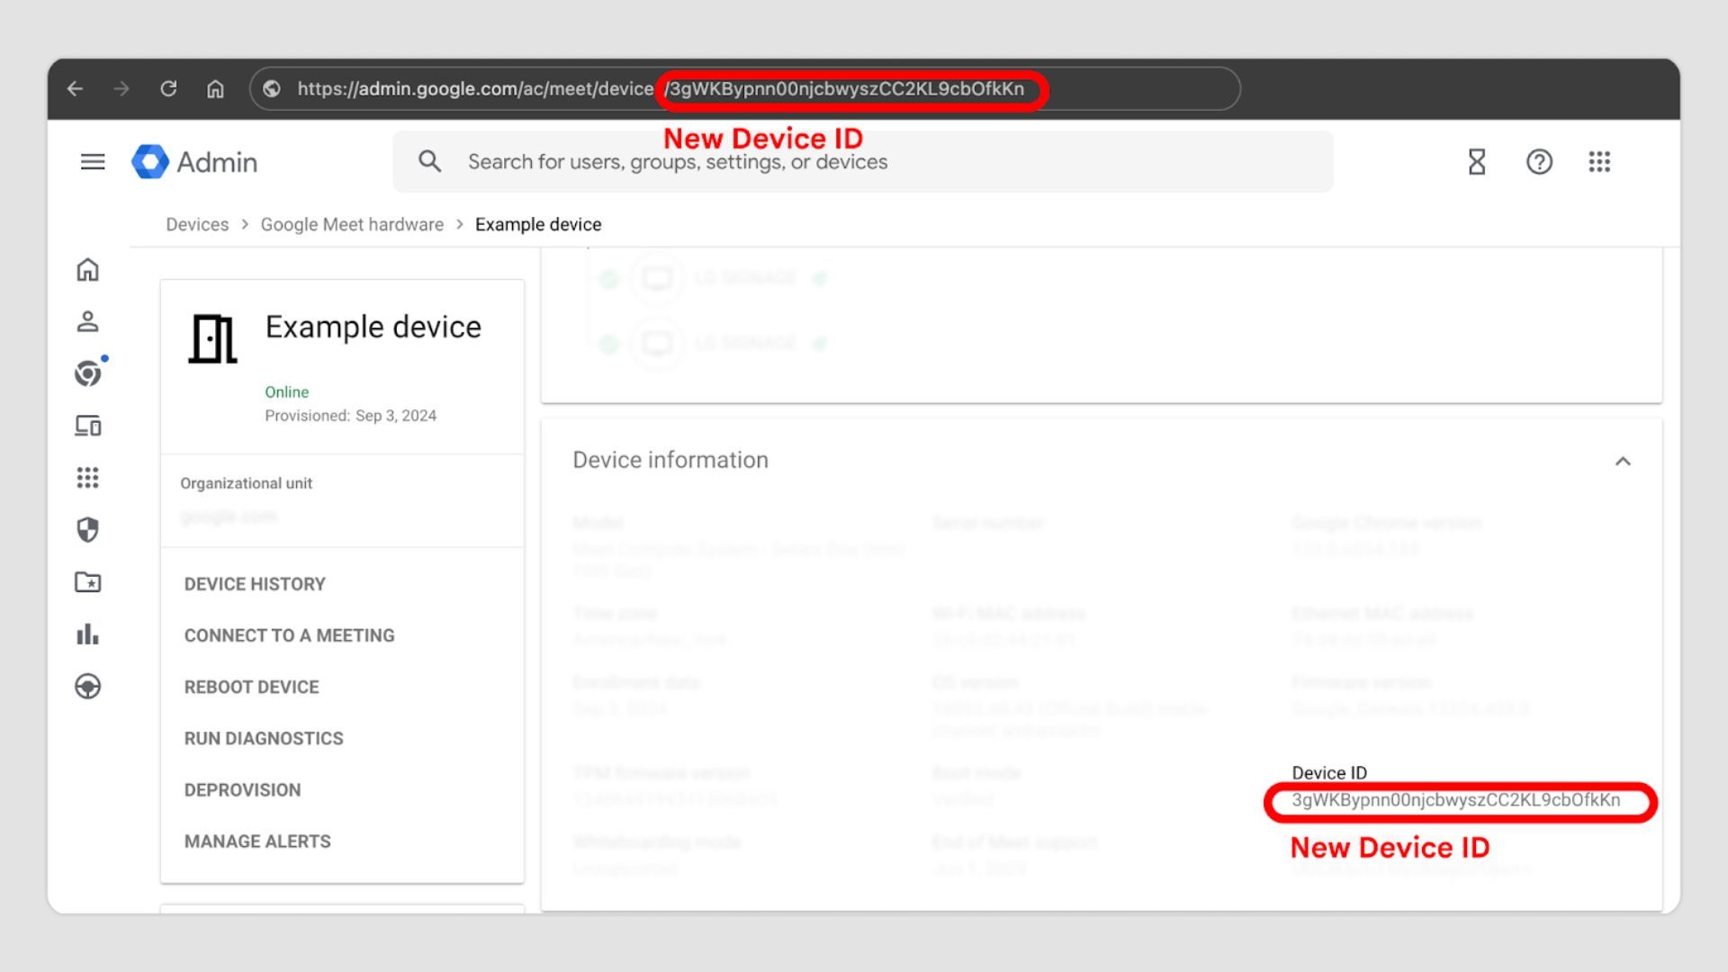Navigate to Devices breadcrumb
This screenshot has width=1728, height=972.
point(197,225)
